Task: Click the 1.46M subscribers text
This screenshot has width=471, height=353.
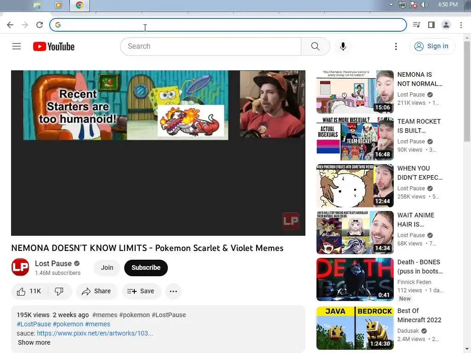Action: pos(57,273)
